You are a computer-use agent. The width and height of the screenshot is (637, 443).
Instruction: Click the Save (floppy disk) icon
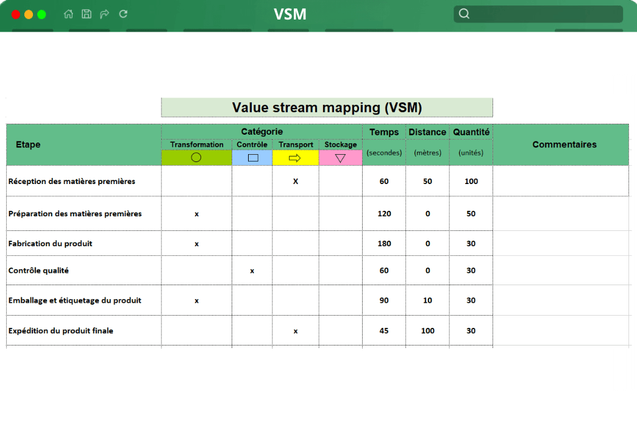(86, 14)
